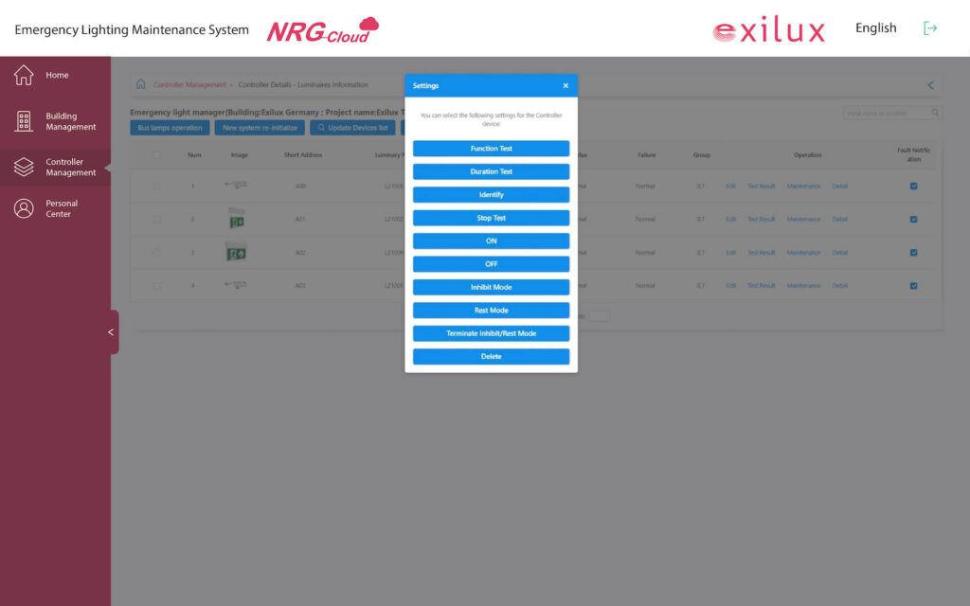
Task: Open Test Result for row 2
Action: 761,220
